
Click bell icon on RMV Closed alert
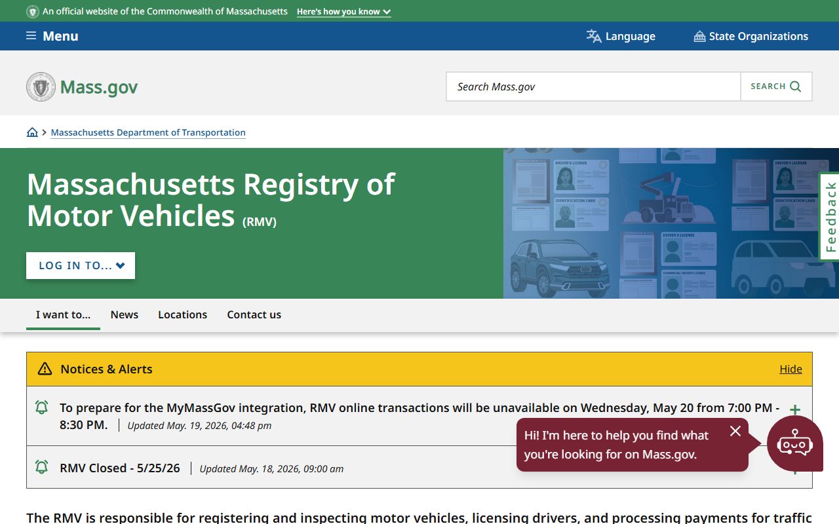(x=41, y=467)
